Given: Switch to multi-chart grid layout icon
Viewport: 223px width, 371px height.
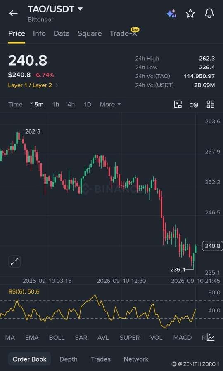Looking at the screenshot, I should point(211,104).
